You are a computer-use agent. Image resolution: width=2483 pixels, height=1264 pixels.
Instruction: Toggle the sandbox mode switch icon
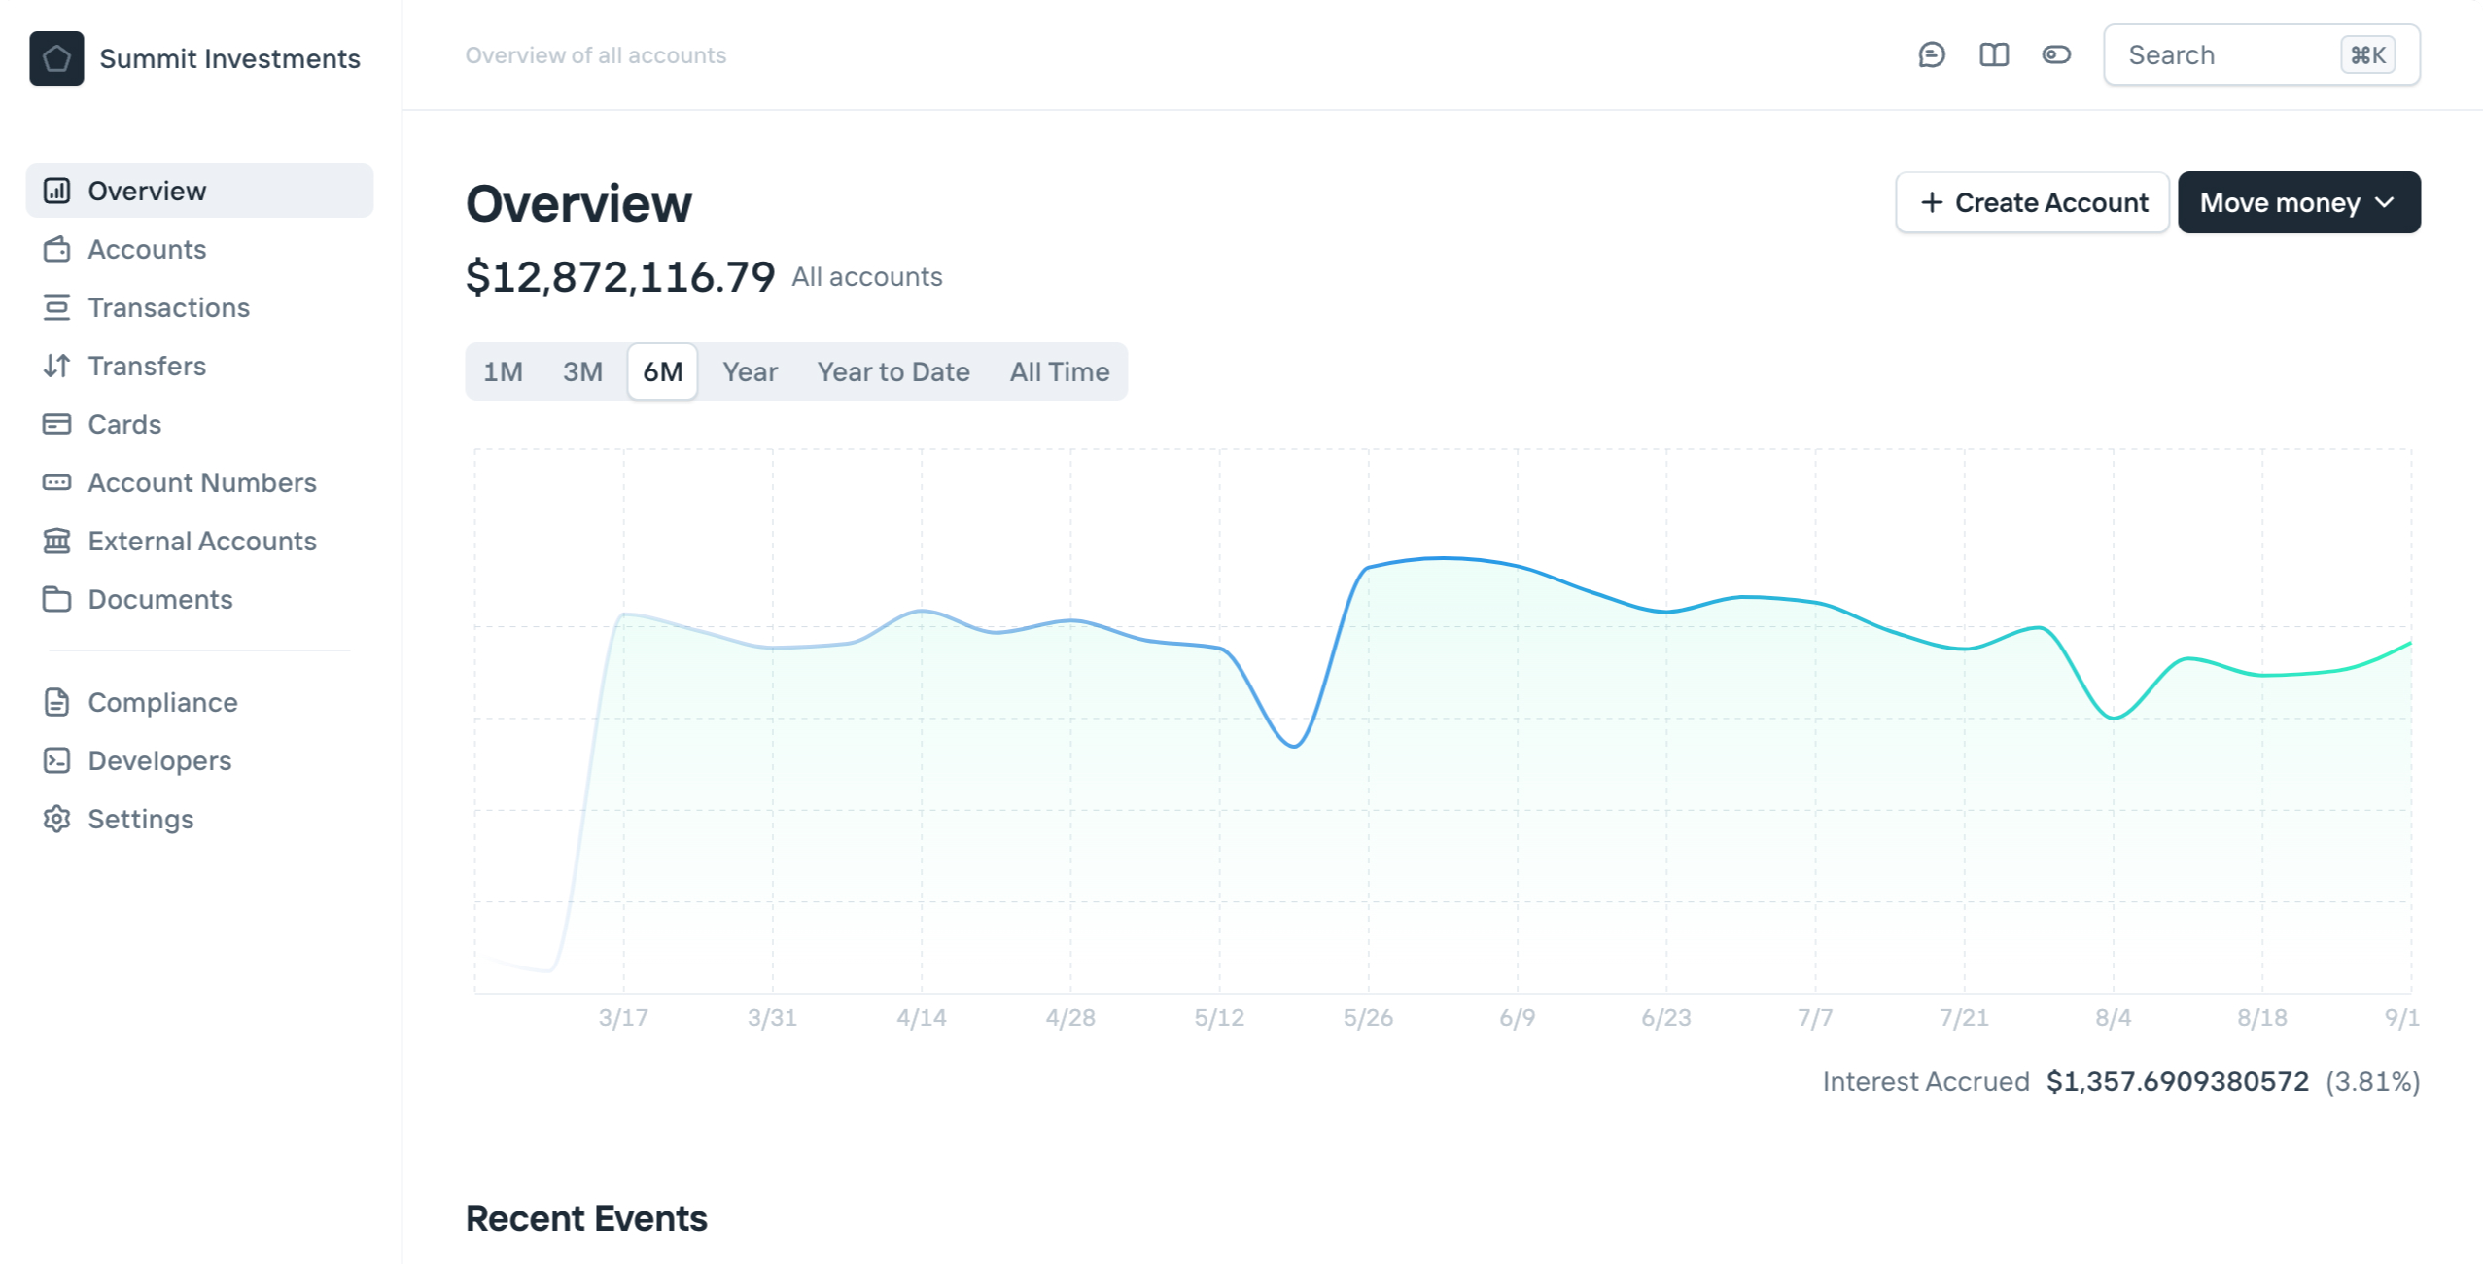2055,55
